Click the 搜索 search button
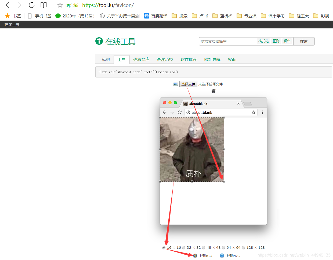 304,41
